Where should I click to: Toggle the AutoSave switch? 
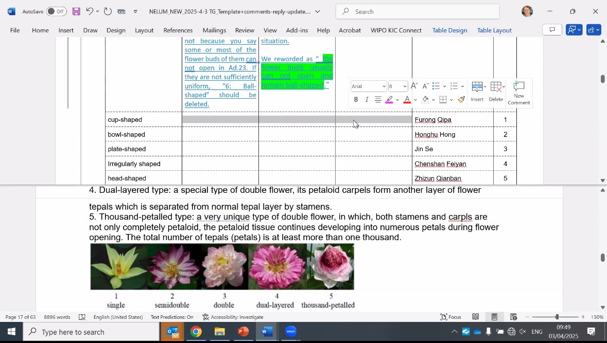point(56,11)
